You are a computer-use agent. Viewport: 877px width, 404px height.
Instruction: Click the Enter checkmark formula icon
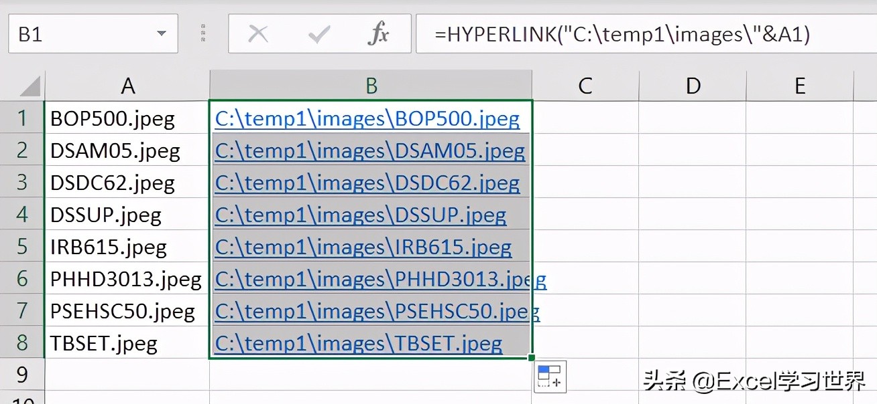318,33
